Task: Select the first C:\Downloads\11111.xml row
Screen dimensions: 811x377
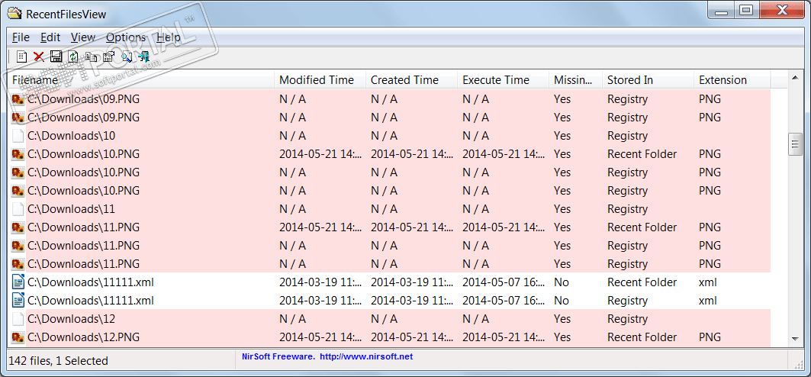Action: tap(91, 282)
